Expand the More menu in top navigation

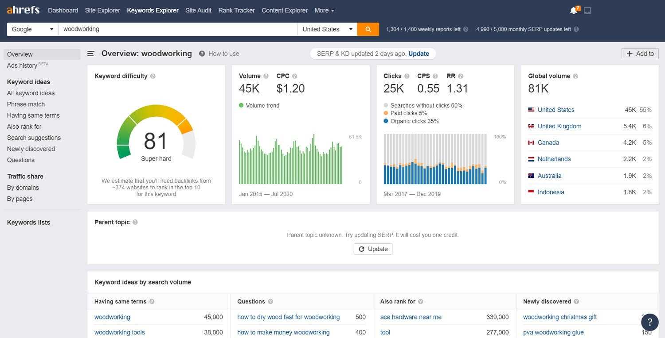click(x=324, y=10)
